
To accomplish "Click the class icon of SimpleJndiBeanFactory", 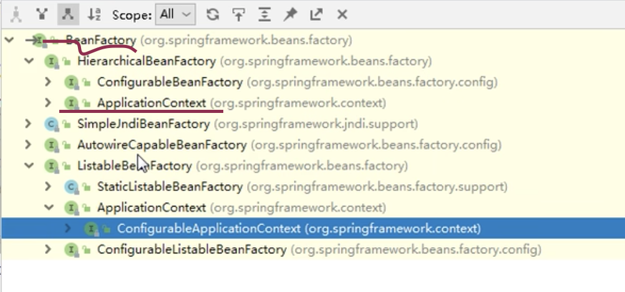I will tap(51, 124).
